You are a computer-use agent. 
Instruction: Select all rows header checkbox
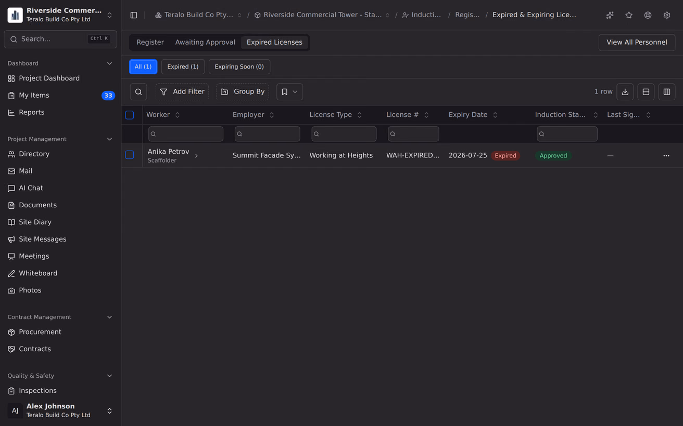pos(130,115)
